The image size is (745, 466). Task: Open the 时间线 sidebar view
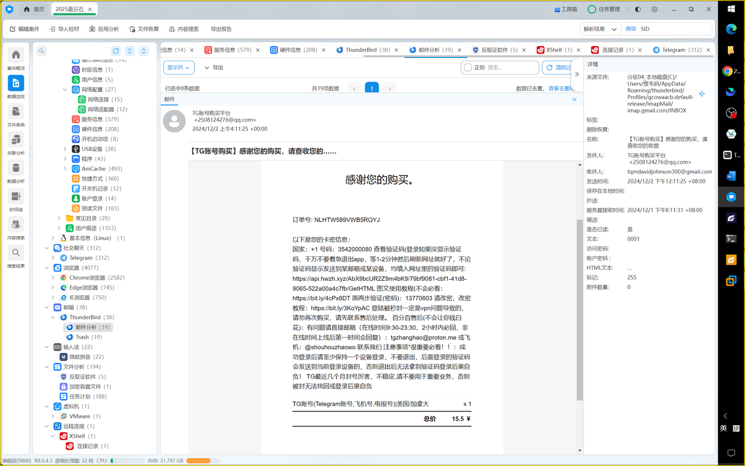16,200
